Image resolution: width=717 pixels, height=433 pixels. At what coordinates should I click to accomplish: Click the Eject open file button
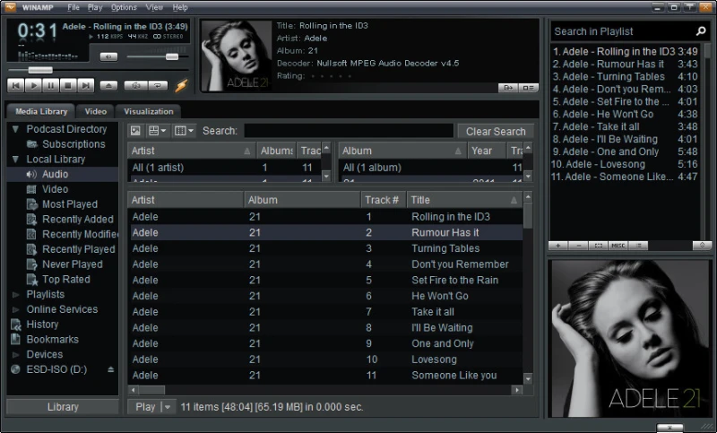[x=108, y=85]
